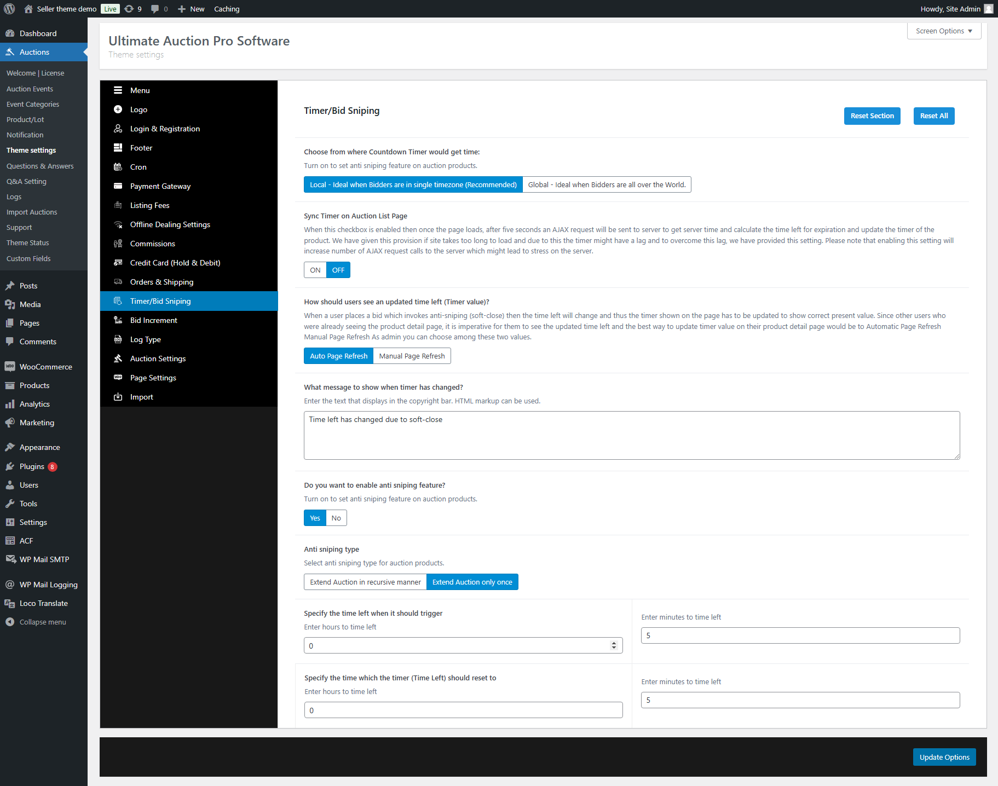Select Extend Auction only once
Screen dimensions: 998x786
pyautogui.click(x=472, y=582)
